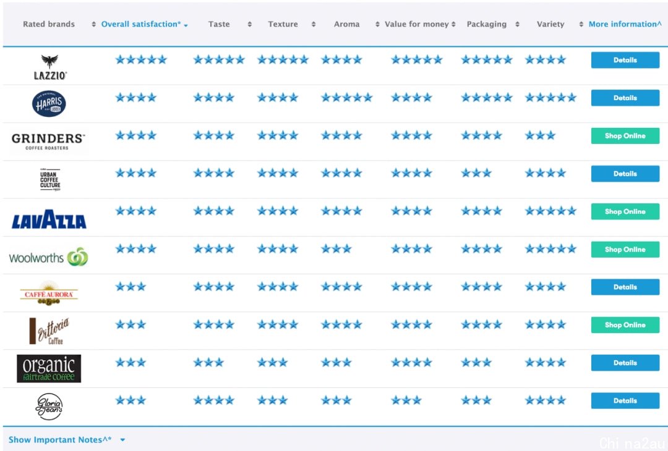Open Details for Urban Coffee Culture

click(x=625, y=174)
